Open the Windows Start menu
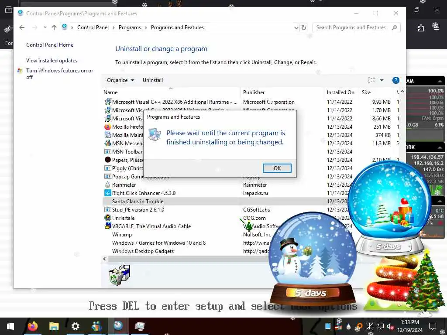The image size is (447, 335). coord(10,326)
